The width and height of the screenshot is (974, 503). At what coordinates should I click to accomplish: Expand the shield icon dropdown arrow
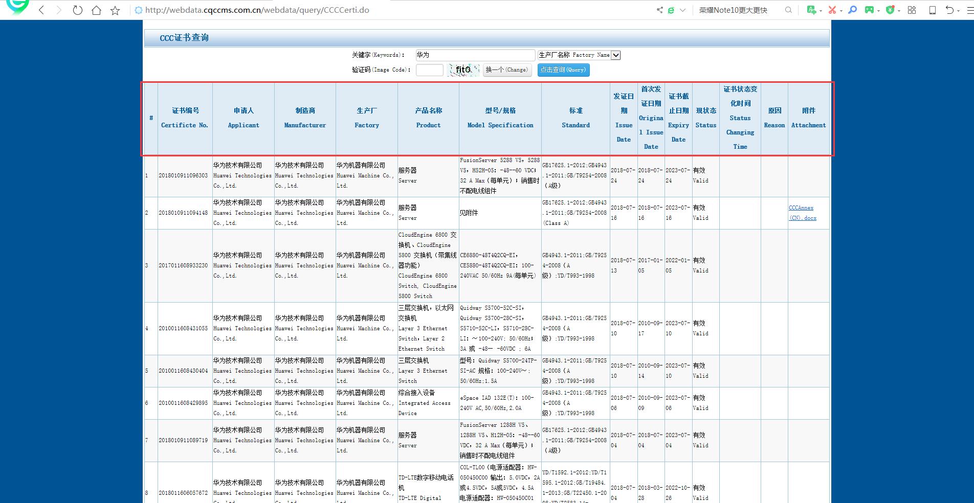pyautogui.click(x=898, y=11)
